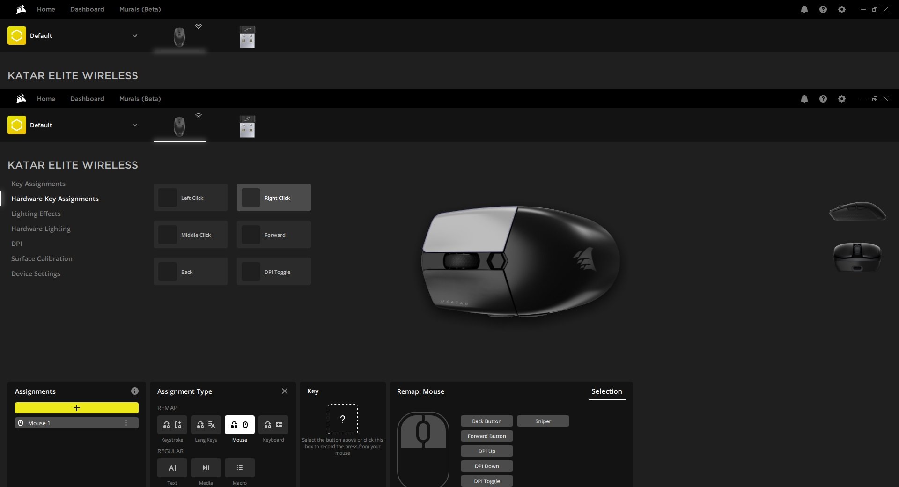Open Murals (Beta) in the background iCUE window

pos(140,9)
